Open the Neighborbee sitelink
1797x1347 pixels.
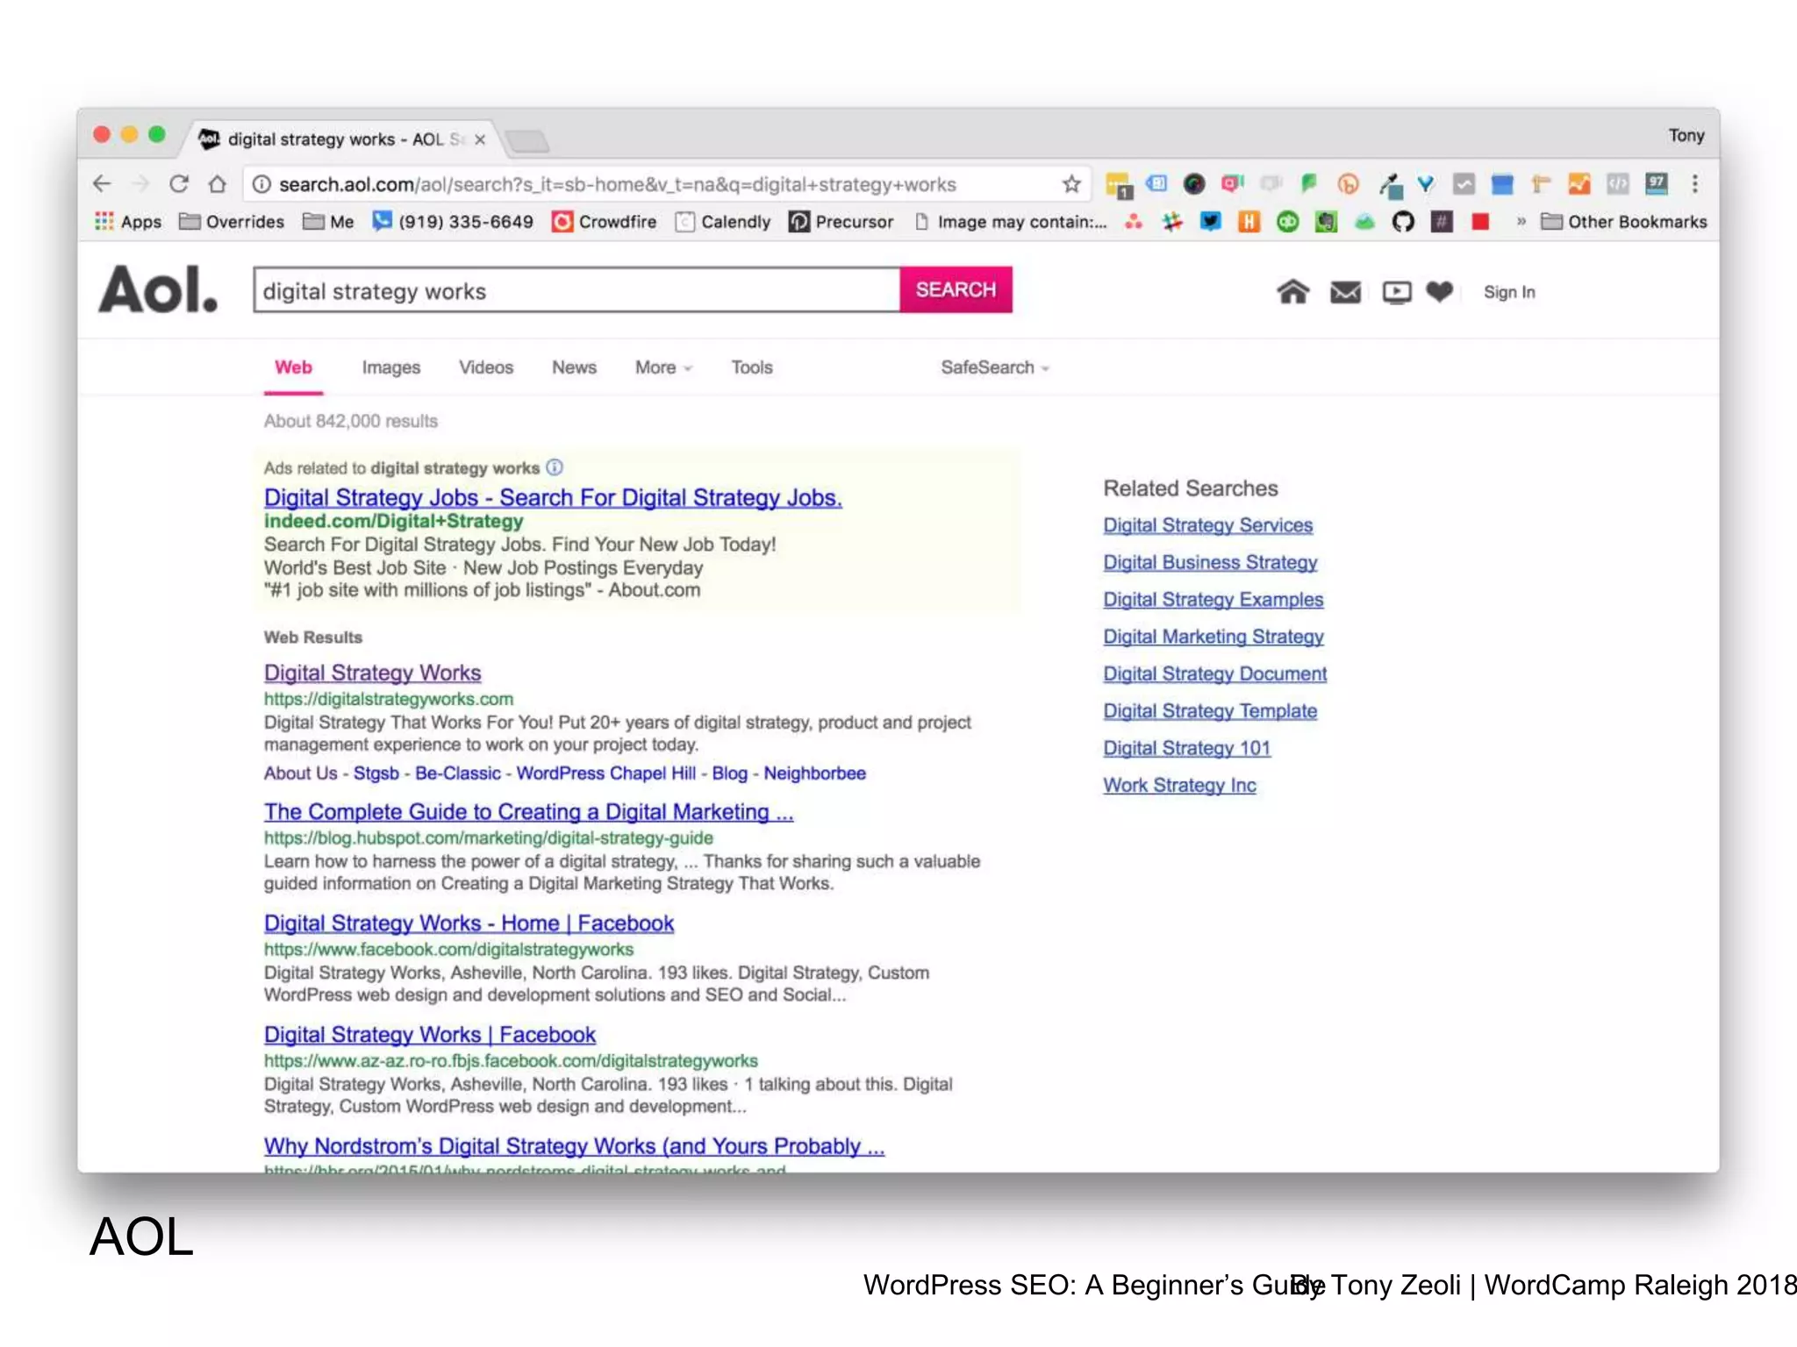[814, 773]
